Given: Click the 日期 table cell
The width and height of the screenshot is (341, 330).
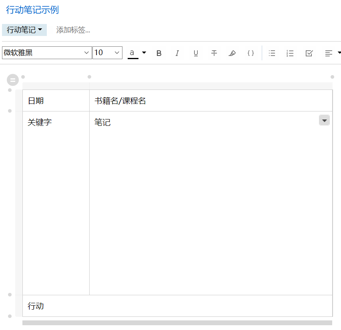Looking at the screenshot, I should click(x=56, y=101).
